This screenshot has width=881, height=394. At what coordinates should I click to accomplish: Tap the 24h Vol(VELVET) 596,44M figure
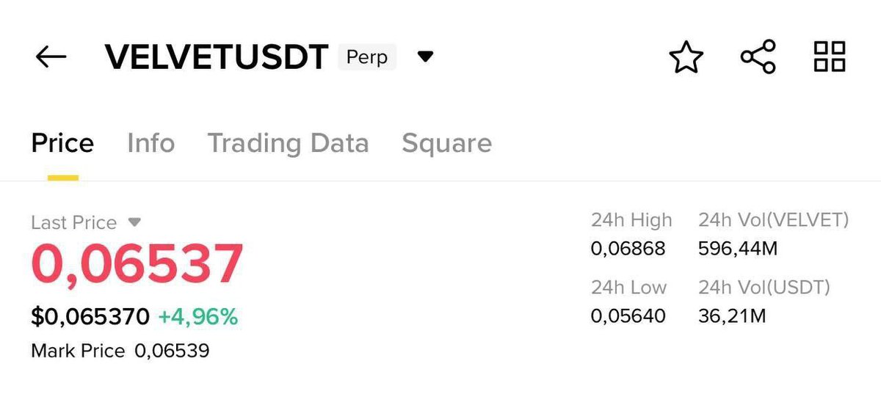[738, 249]
